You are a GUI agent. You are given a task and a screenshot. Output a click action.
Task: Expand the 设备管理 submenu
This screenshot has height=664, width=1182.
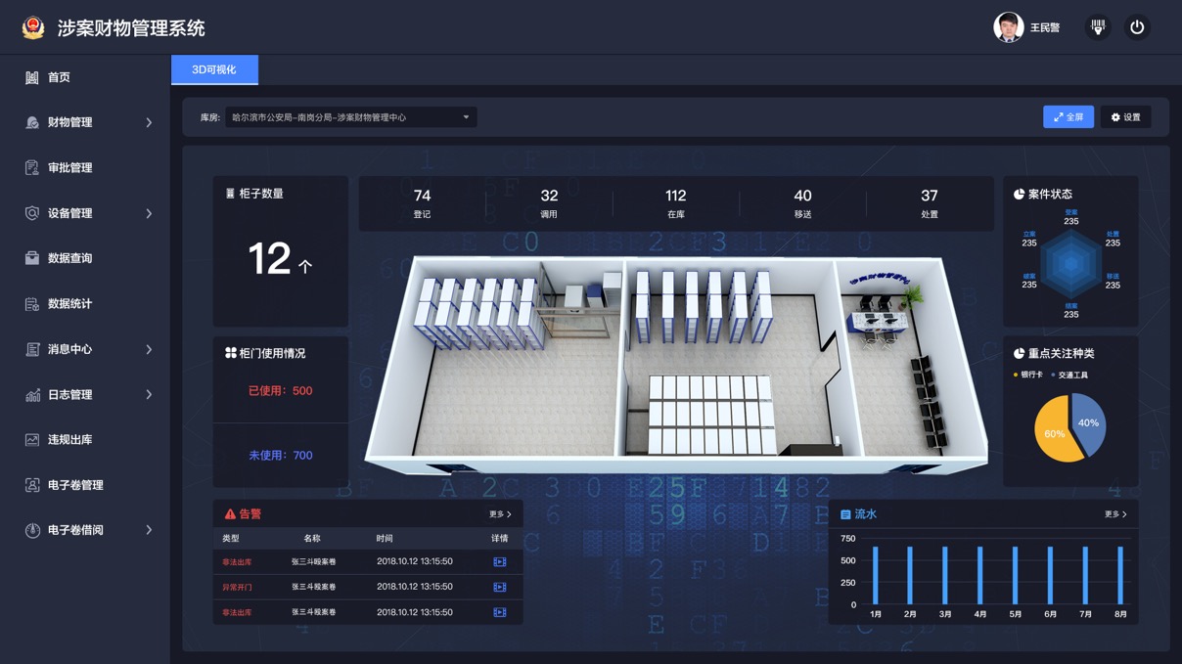click(x=149, y=213)
